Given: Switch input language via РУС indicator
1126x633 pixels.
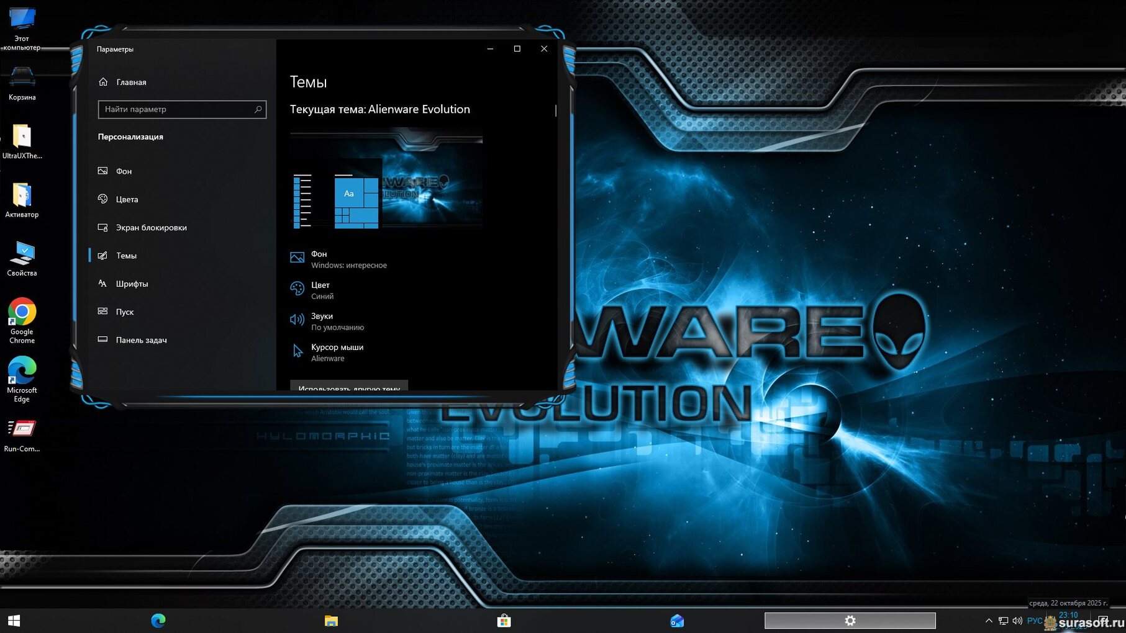Looking at the screenshot, I should click(x=1035, y=621).
